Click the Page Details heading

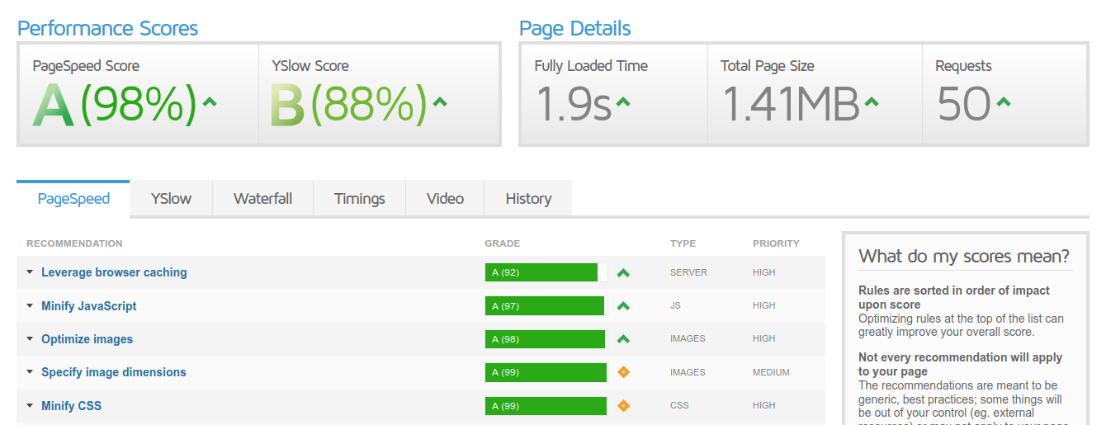(x=574, y=28)
